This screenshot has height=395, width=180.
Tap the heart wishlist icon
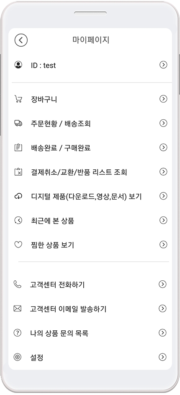point(18,245)
